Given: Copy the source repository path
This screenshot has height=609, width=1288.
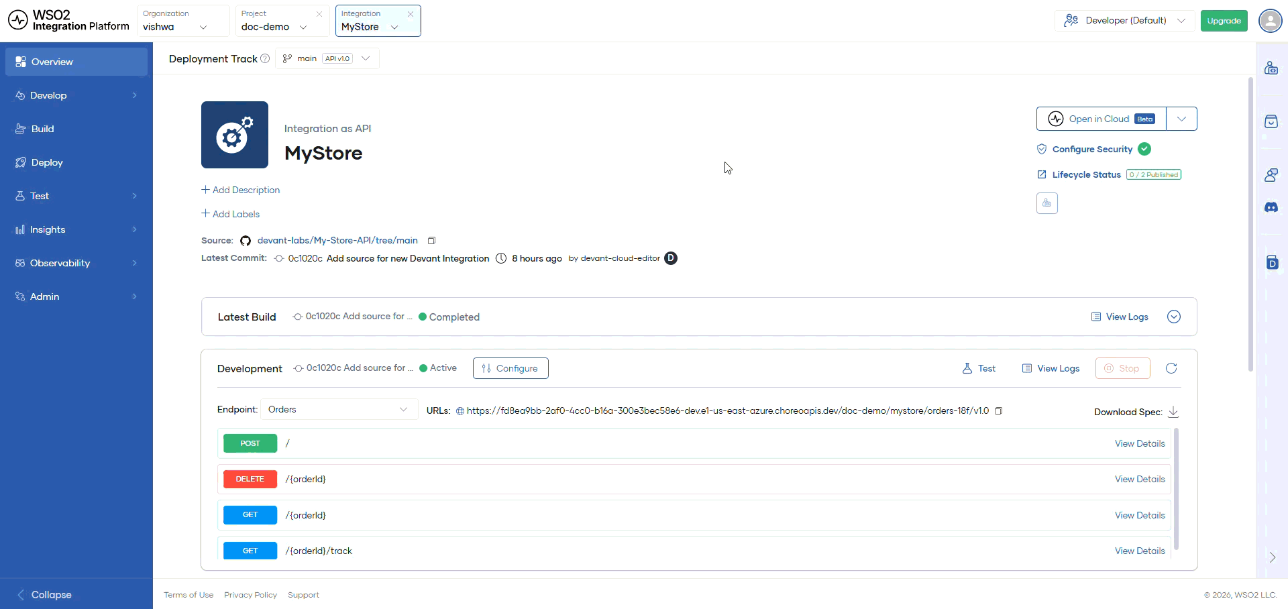Looking at the screenshot, I should [x=432, y=240].
